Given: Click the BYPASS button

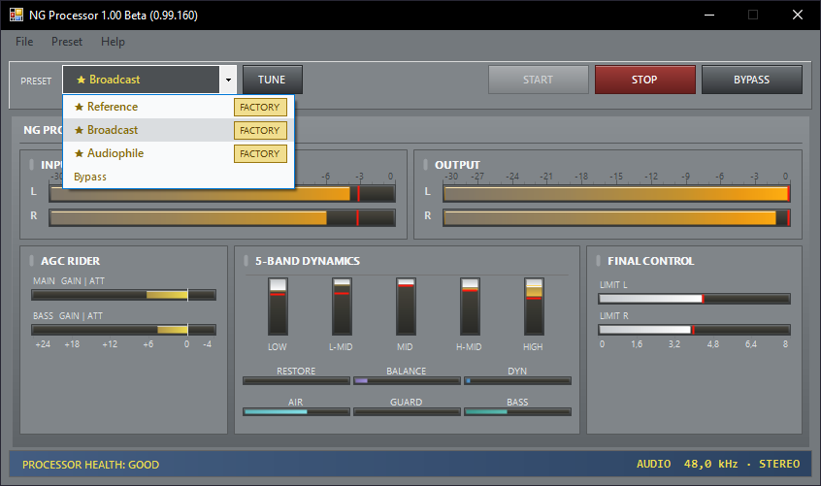Looking at the screenshot, I should pyautogui.click(x=752, y=80).
